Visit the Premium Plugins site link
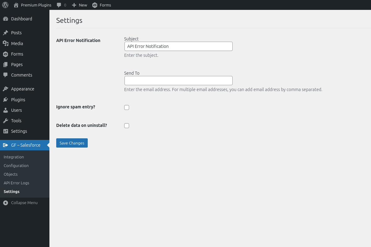This screenshot has width=371, height=247. coord(32,5)
